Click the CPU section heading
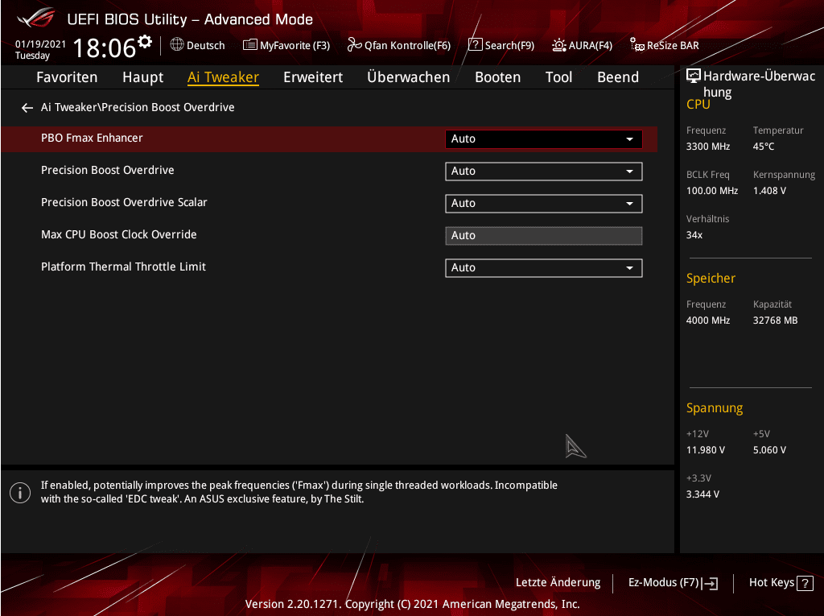Viewport: 824px width, 616px height. click(698, 104)
